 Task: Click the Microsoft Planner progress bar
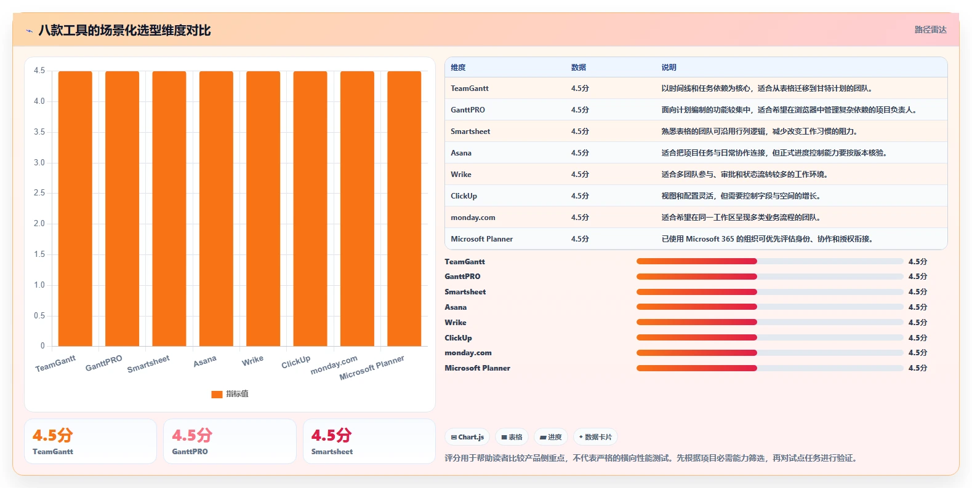click(x=769, y=368)
